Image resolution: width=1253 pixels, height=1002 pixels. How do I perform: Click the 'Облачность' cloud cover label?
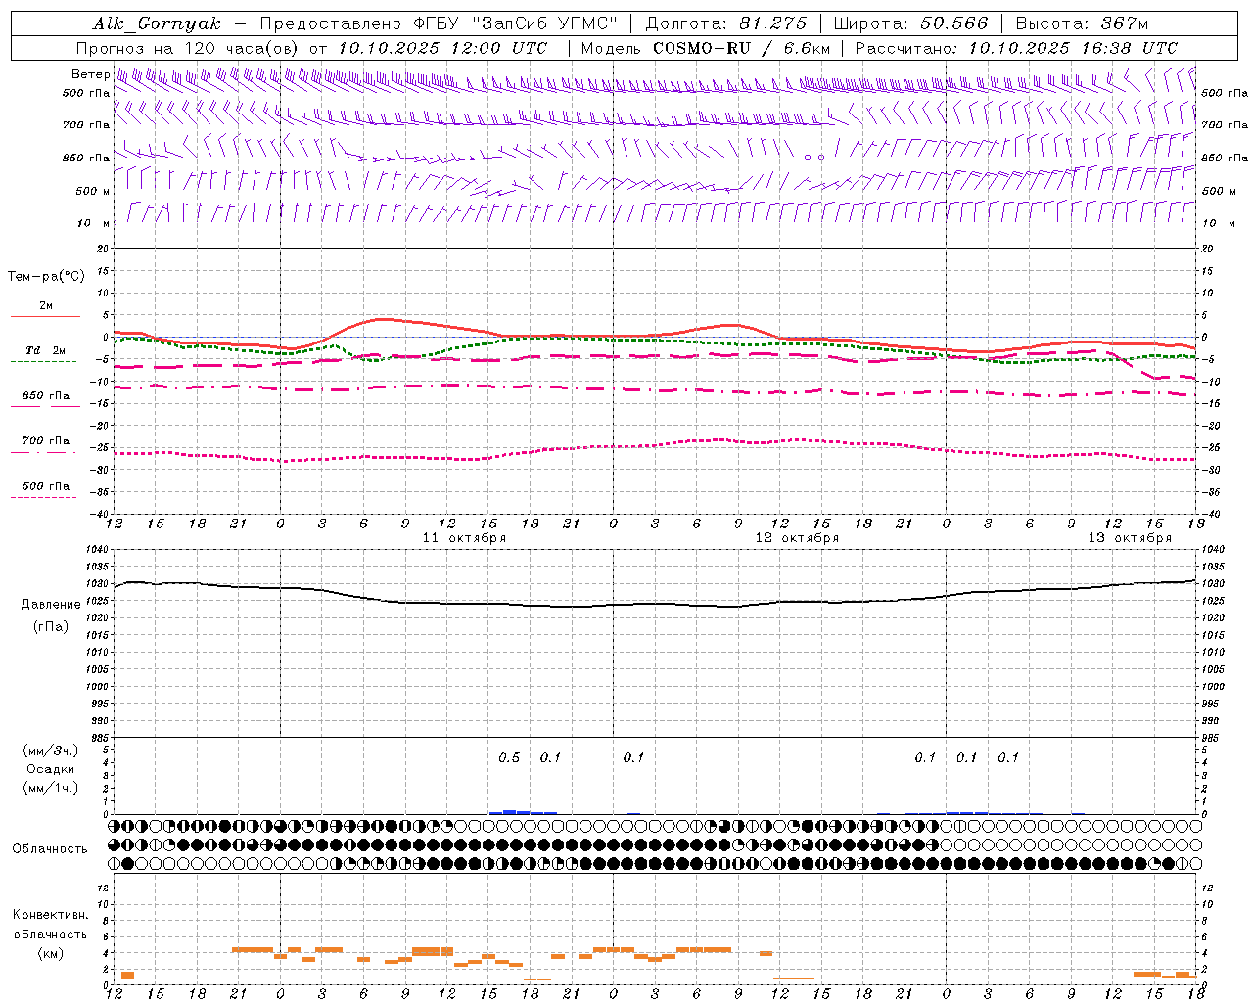[50, 849]
